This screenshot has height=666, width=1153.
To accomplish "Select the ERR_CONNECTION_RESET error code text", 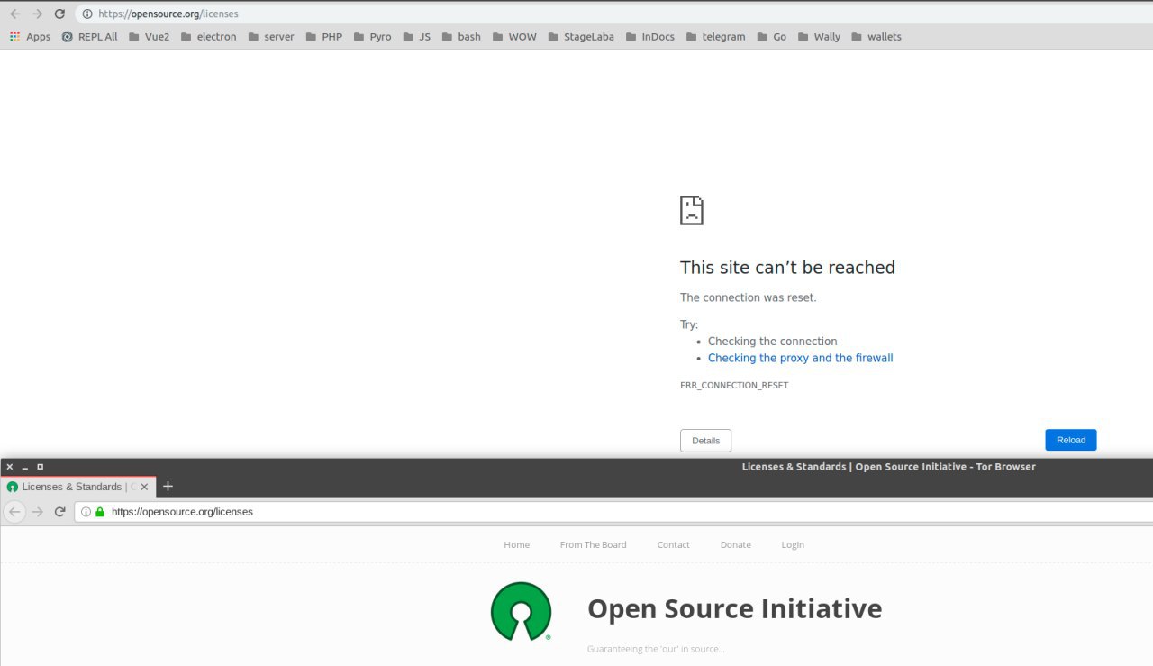I will [x=734, y=385].
